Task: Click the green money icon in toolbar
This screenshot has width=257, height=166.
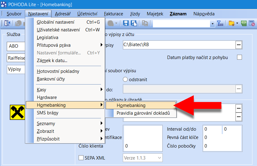Action: [x=244, y=23]
